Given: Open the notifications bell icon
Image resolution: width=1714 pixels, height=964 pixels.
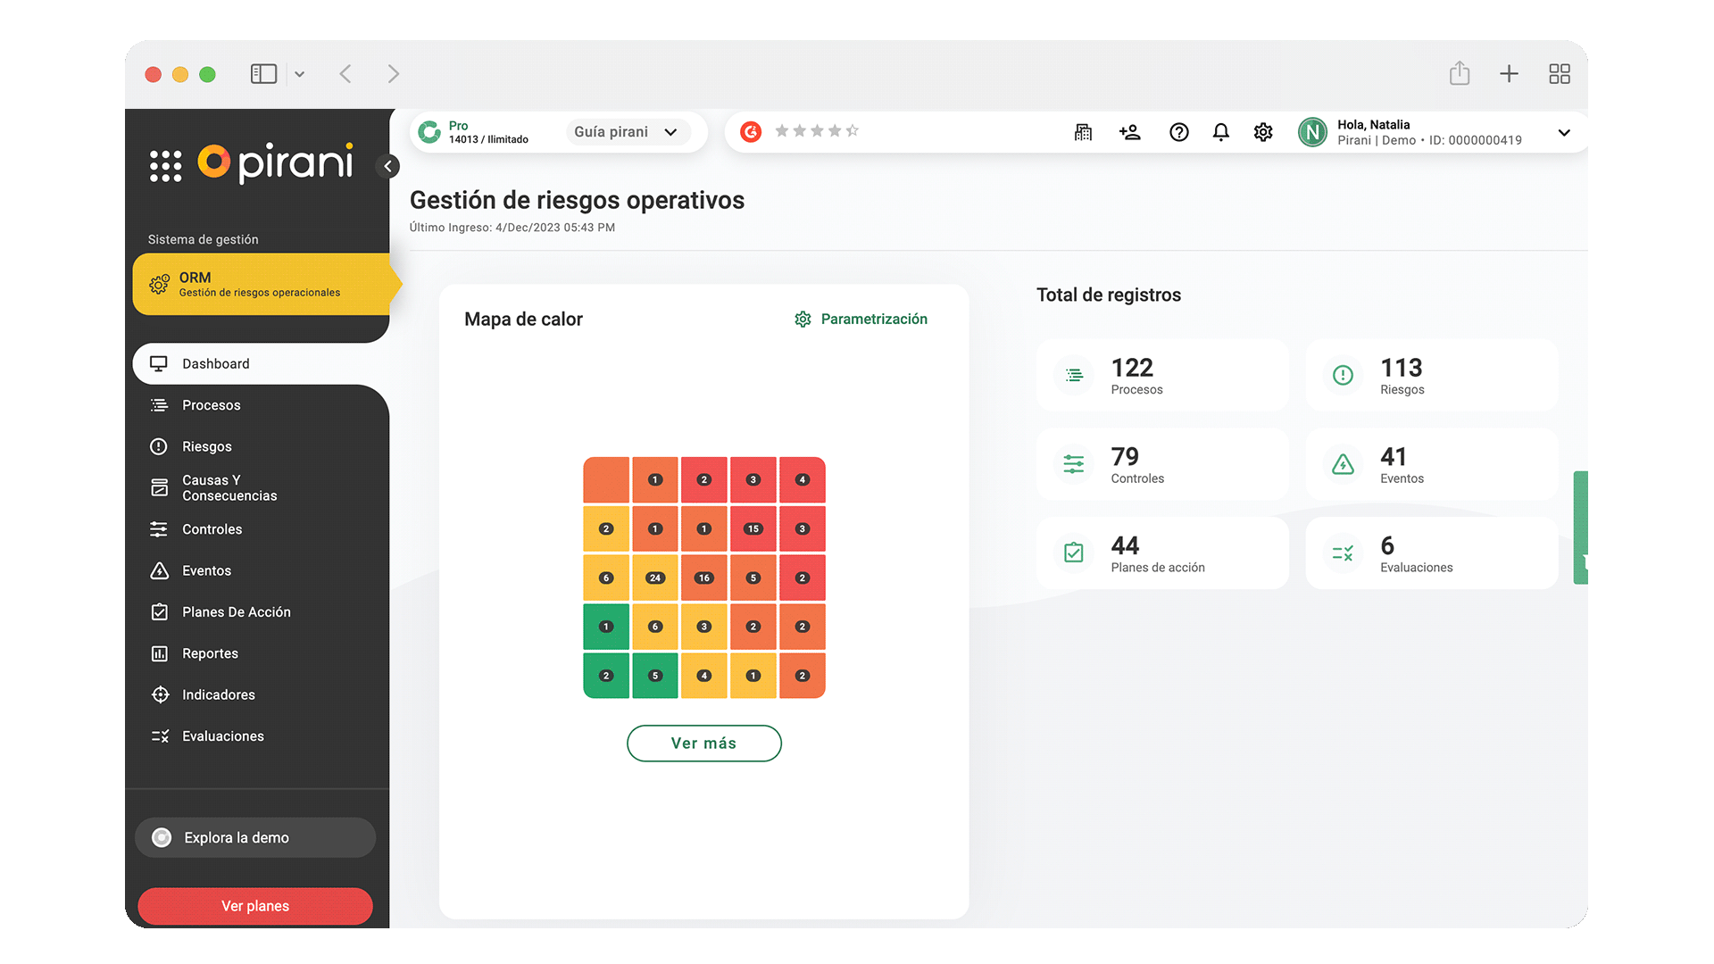Looking at the screenshot, I should (x=1220, y=132).
